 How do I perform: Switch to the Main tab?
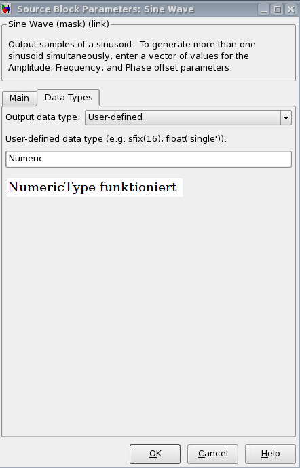click(19, 98)
